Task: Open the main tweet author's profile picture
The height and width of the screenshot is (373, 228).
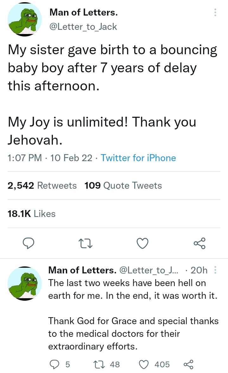Action: click(24, 18)
